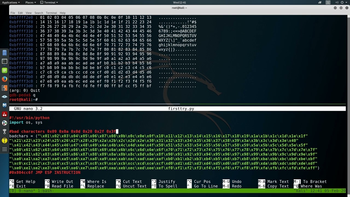The width and height of the screenshot is (350, 197).
Task: Click the GNU nano 3.2 title text
Action: (28, 109)
